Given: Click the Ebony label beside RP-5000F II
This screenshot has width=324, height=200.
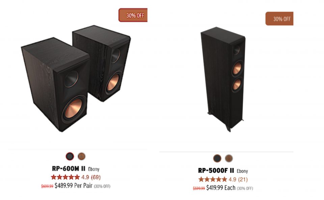Looking at the screenshot, I should (242, 171).
